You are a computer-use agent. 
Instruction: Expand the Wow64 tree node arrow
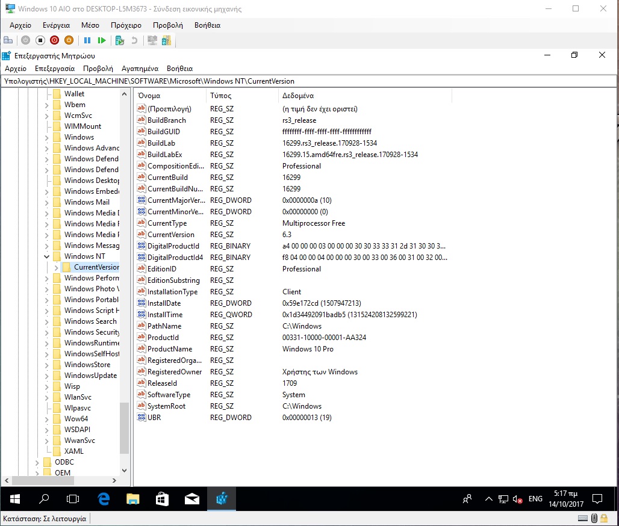pyautogui.click(x=46, y=419)
